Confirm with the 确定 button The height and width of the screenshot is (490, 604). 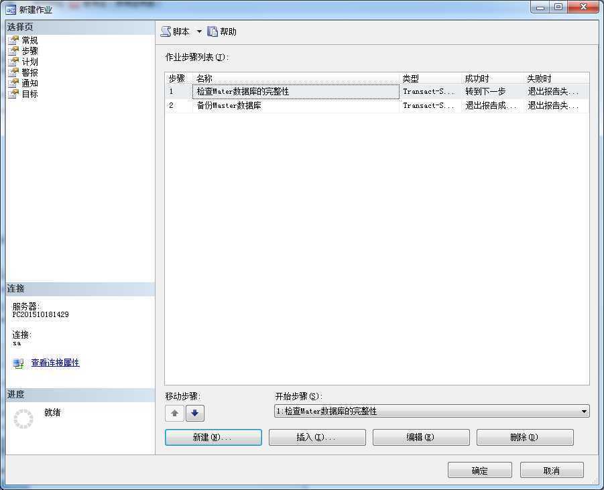[x=480, y=471]
